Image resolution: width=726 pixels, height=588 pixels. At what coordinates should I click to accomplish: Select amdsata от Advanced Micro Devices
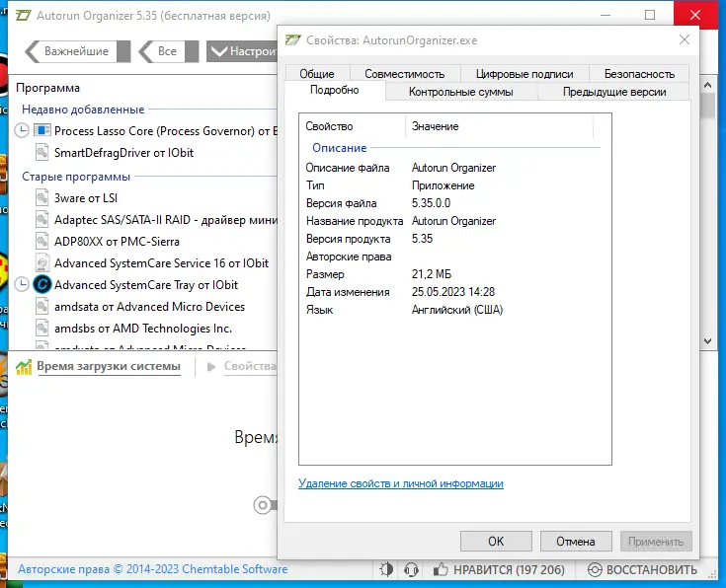click(x=149, y=307)
